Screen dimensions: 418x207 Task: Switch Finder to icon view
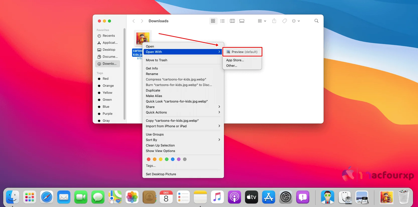pyautogui.click(x=213, y=21)
